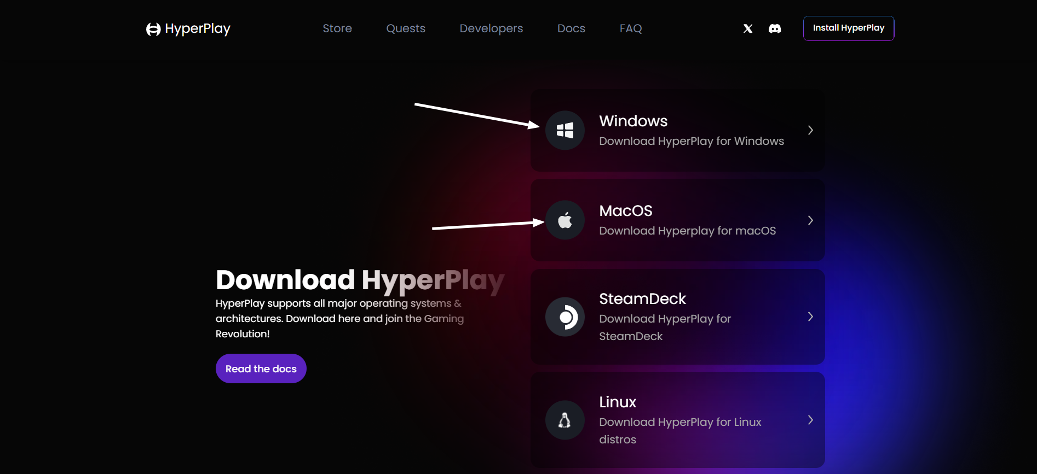Click the Windows logo icon
This screenshot has height=474, width=1037.
click(x=565, y=130)
